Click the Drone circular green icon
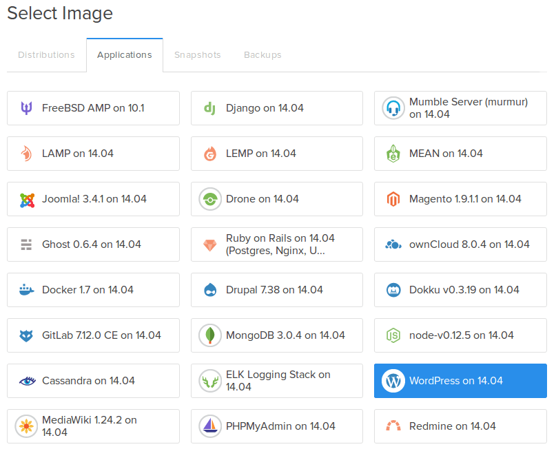The width and height of the screenshot is (556, 449). pos(210,199)
